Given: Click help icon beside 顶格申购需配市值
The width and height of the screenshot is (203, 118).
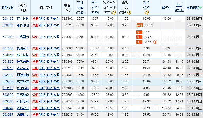Looking at the screenshot, I should 114,13.
